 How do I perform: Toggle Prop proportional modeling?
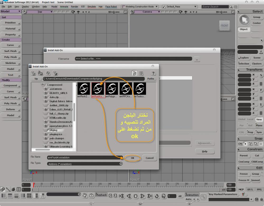[x=250, y=132]
